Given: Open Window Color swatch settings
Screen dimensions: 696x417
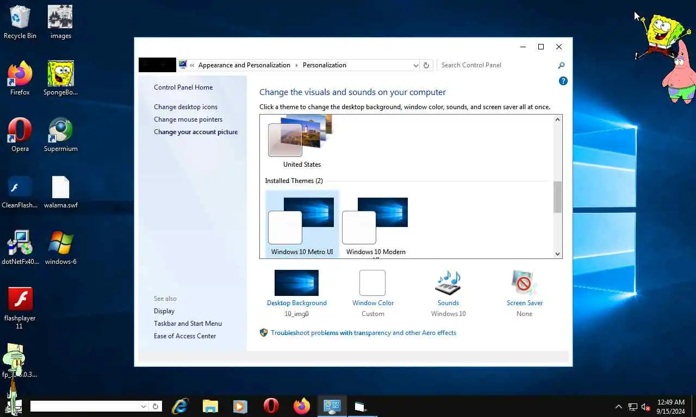Looking at the screenshot, I should pyautogui.click(x=372, y=294).
